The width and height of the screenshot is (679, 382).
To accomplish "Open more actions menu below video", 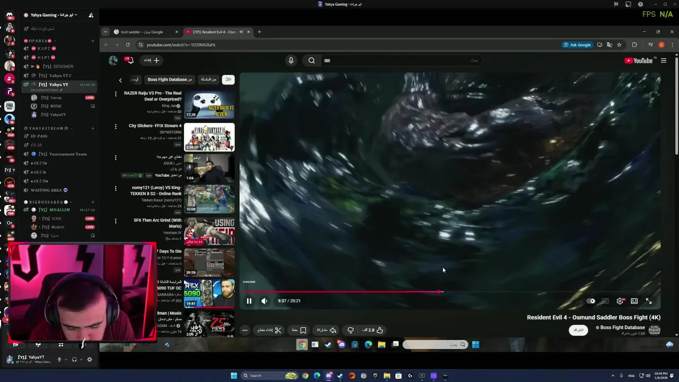I will pyautogui.click(x=245, y=330).
